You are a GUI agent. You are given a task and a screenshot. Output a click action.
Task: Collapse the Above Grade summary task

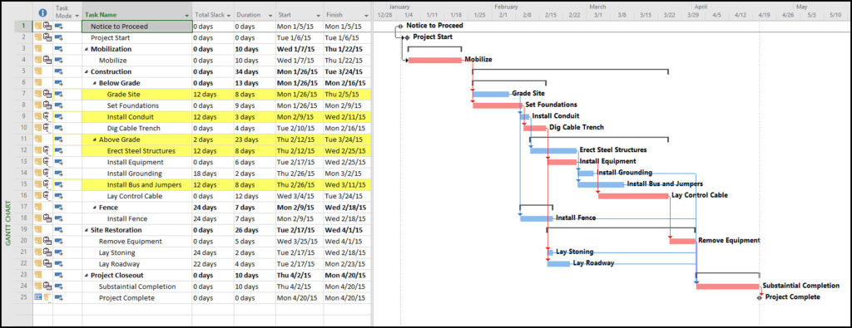[95, 140]
